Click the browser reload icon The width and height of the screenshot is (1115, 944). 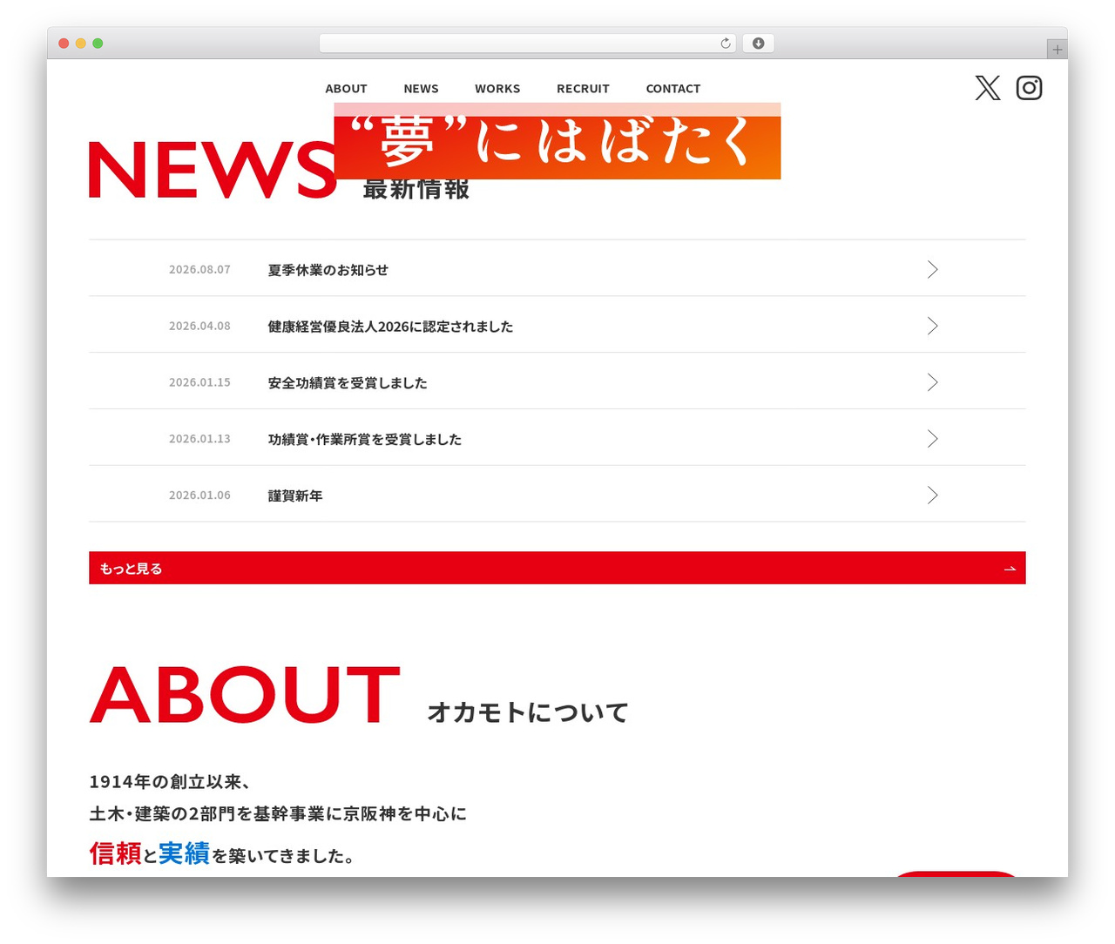725,44
